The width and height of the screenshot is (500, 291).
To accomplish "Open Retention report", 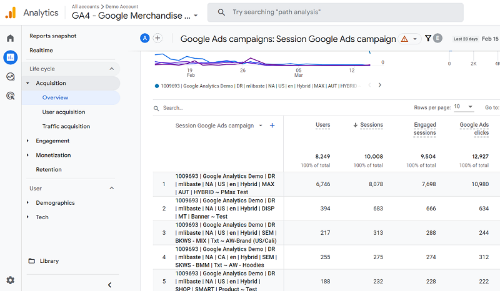I will (49, 170).
